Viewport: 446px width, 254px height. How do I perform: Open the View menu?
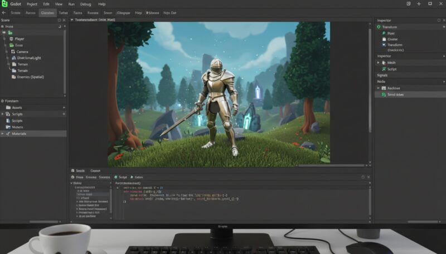click(x=59, y=4)
